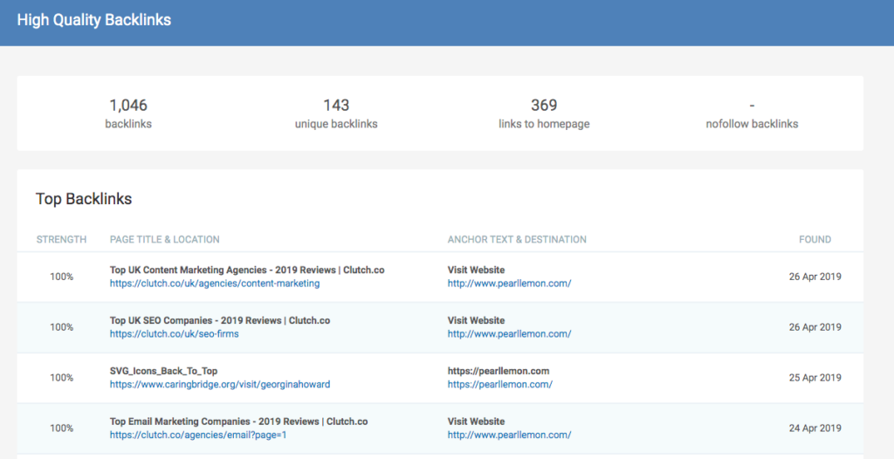Click 100% strength in Email Marketing Companies row
The height and width of the screenshot is (459, 894).
pos(62,428)
